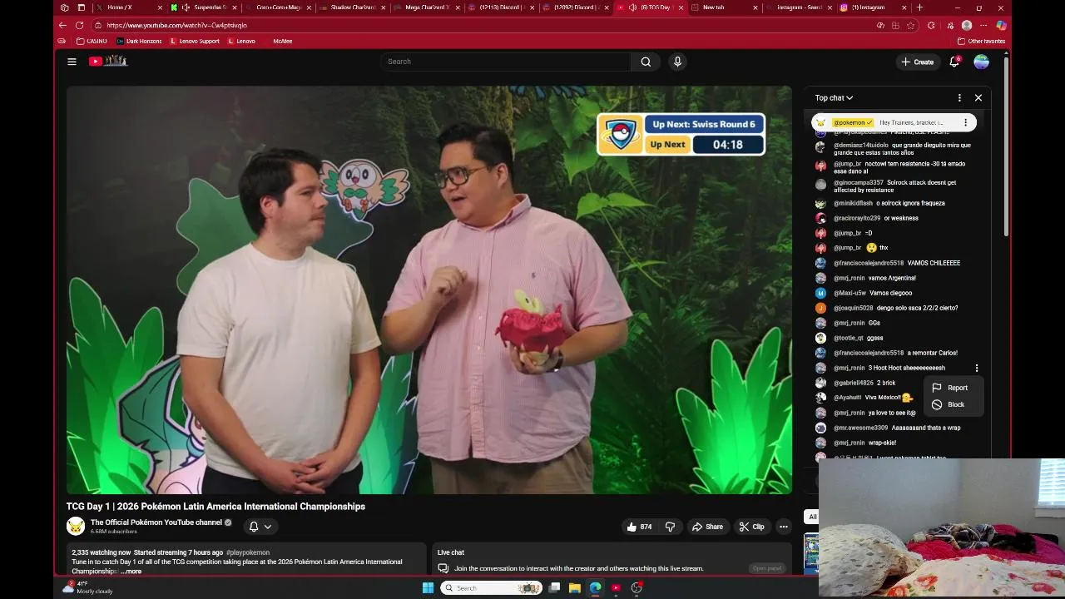Viewport: 1065px width, 599px height.
Task: Open the Lenovo Support bookmark
Action: click(x=195, y=41)
